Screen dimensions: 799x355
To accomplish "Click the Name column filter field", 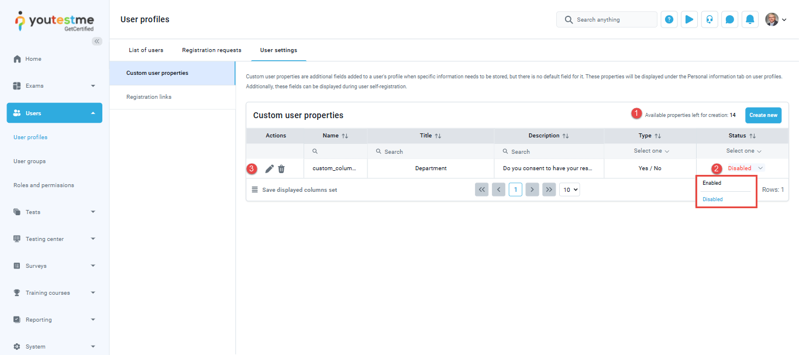I will pyautogui.click(x=336, y=151).
